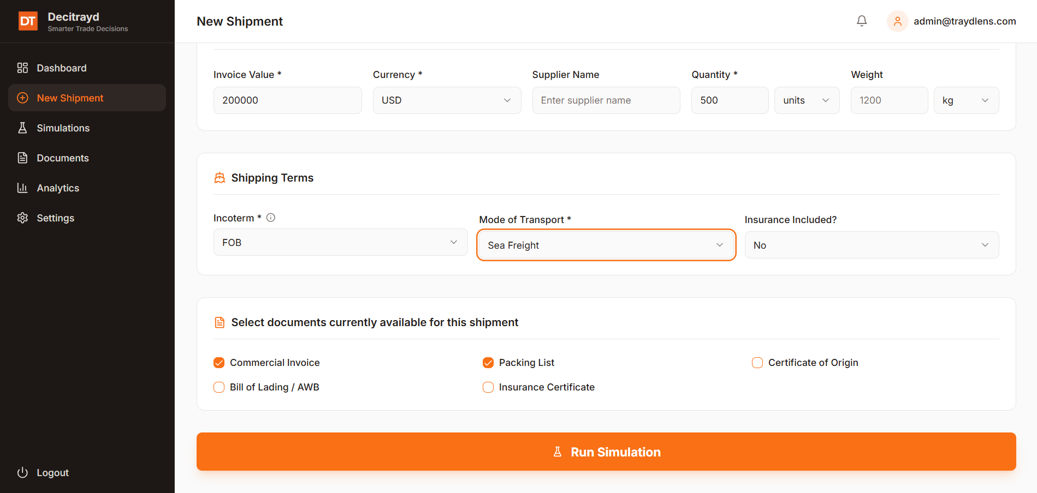Click the Weight field label
The width and height of the screenshot is (1037, 493).
pos(867,75)
